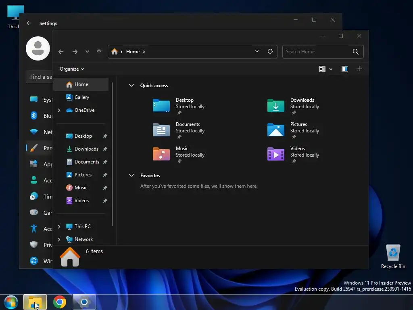Select Videos folder in Quick access

click(294, 155)
